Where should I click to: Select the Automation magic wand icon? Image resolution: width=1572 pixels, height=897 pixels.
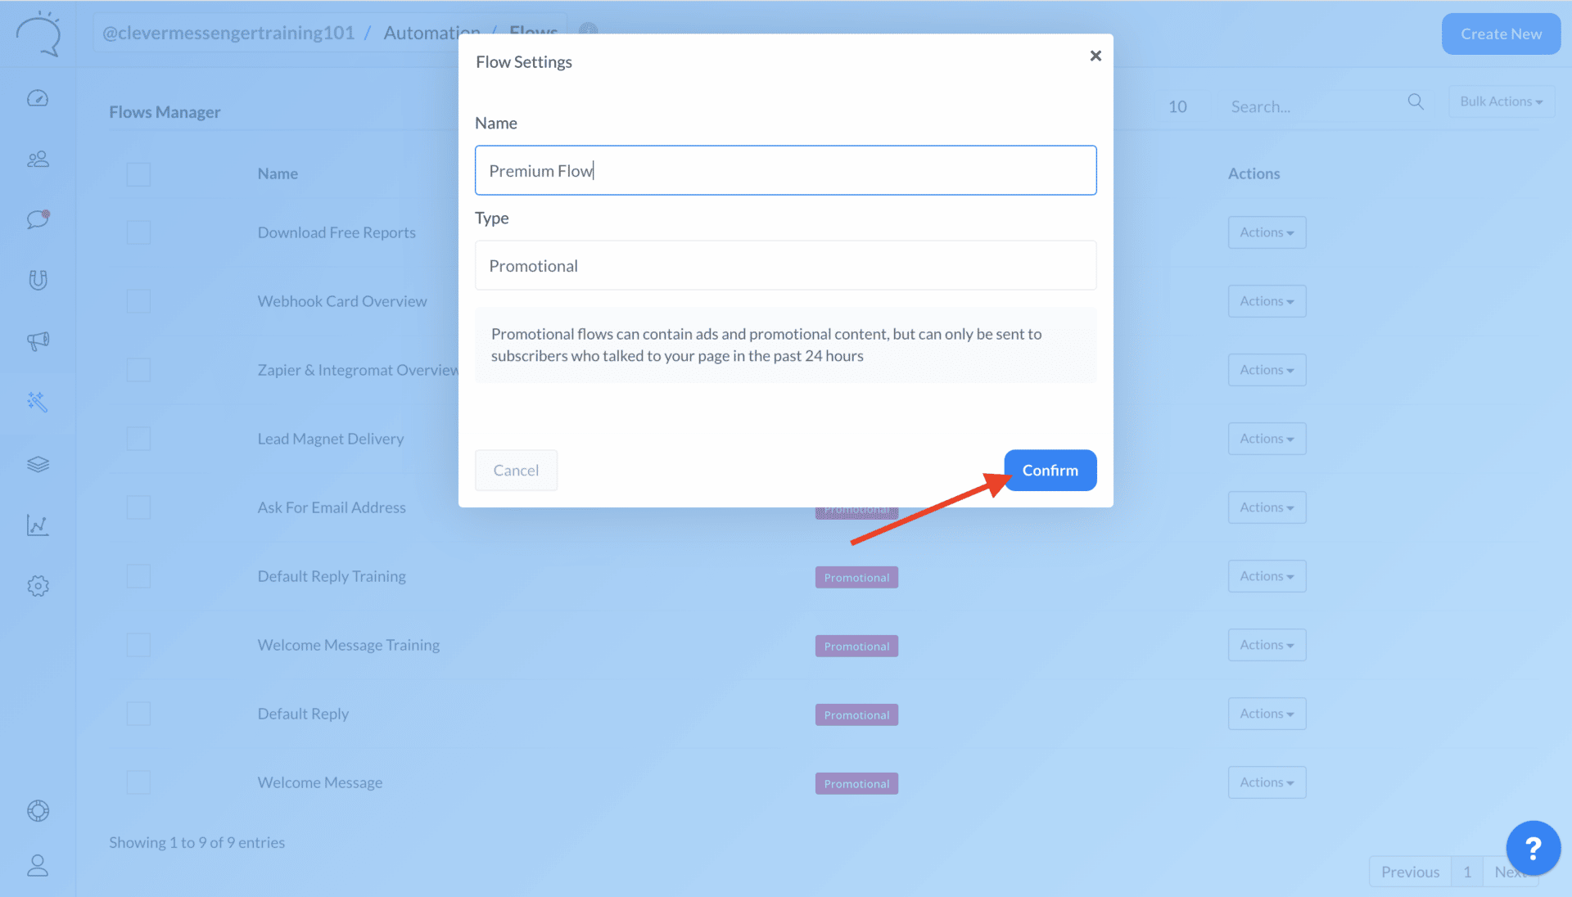(x=38, y=402)
